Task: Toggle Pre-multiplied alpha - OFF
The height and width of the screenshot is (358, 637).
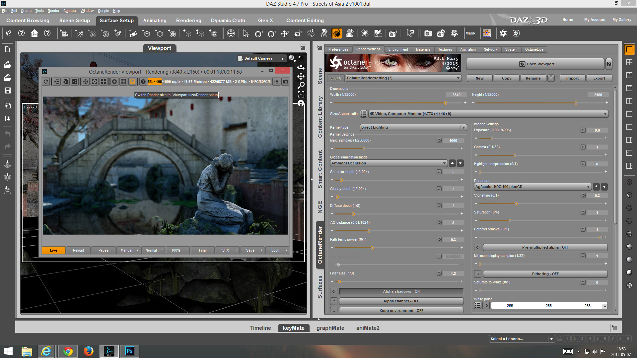Action: 545,247
